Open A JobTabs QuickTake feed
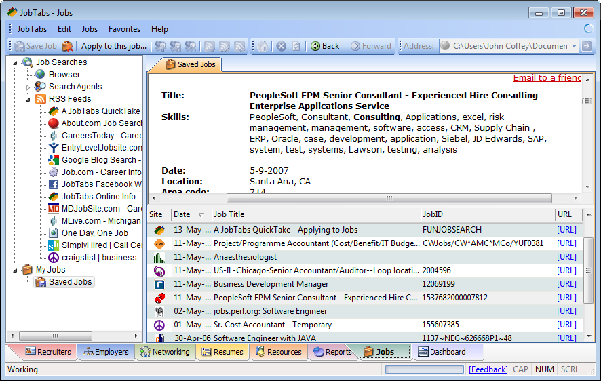The image size is (601, 381). coord(100,111)
